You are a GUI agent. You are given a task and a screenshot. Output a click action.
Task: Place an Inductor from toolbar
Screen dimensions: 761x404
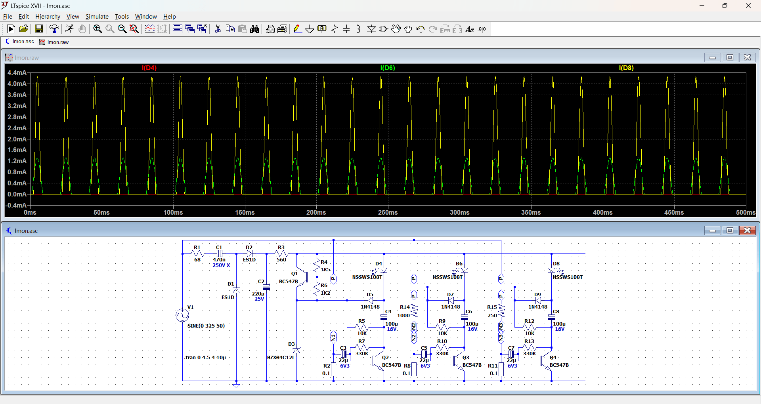(x=359, y=29)
